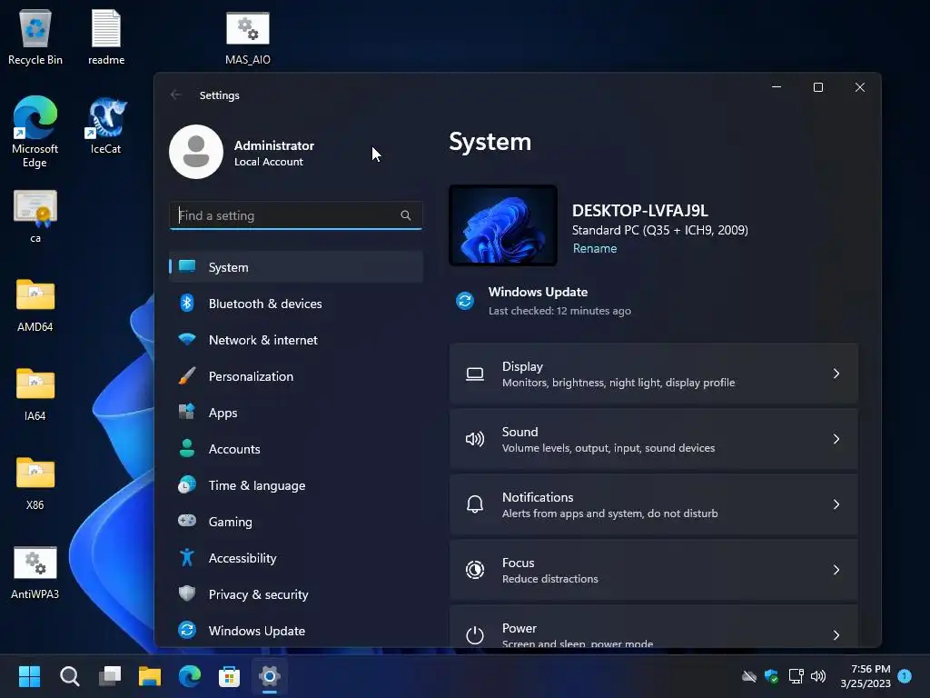The image size is (930, 698).
Task: Open Accounts settings
Action: 296,449
